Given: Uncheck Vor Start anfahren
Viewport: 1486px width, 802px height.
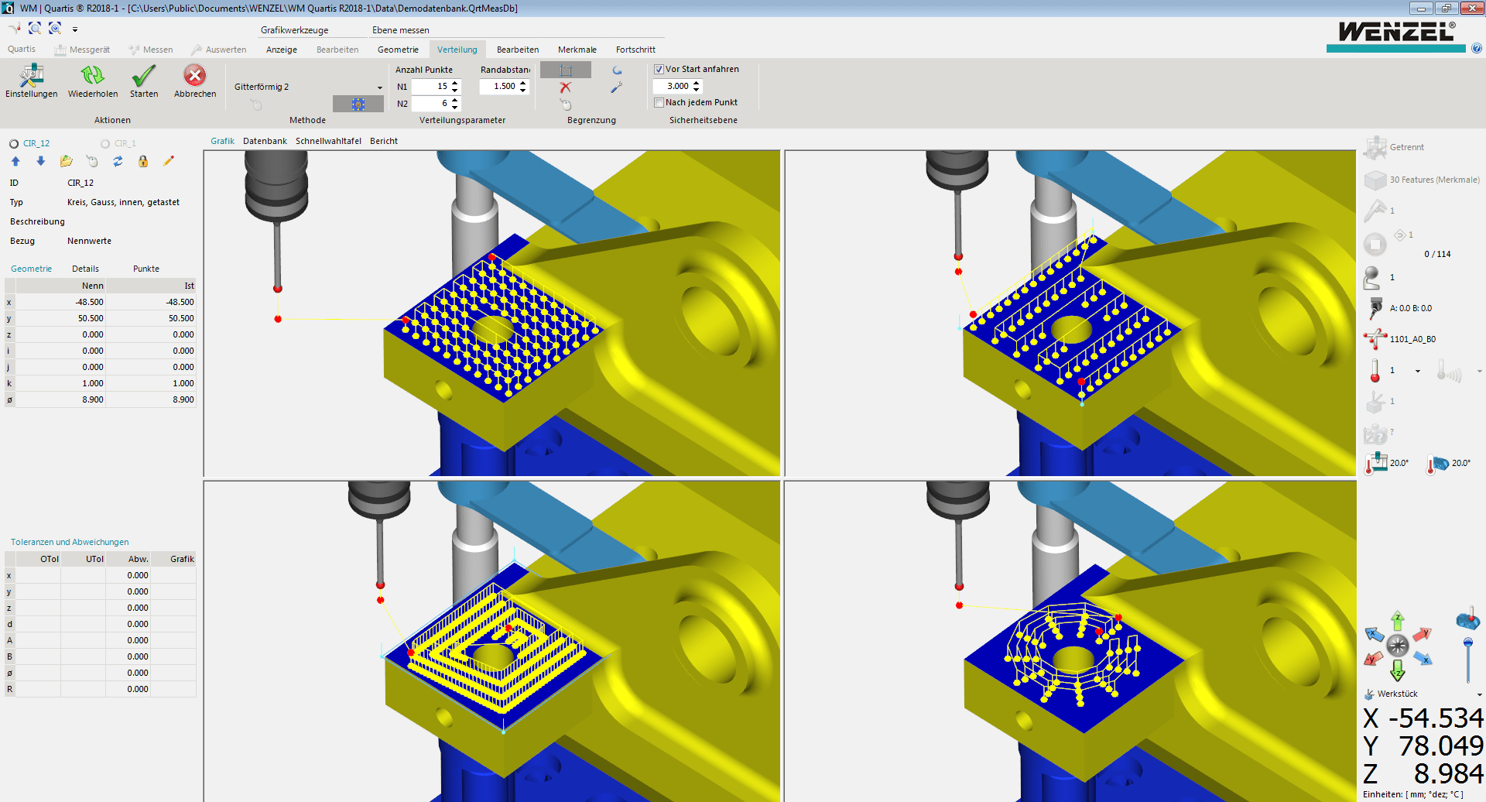Looking at the screenshot, I should click(x=659, y=69).
